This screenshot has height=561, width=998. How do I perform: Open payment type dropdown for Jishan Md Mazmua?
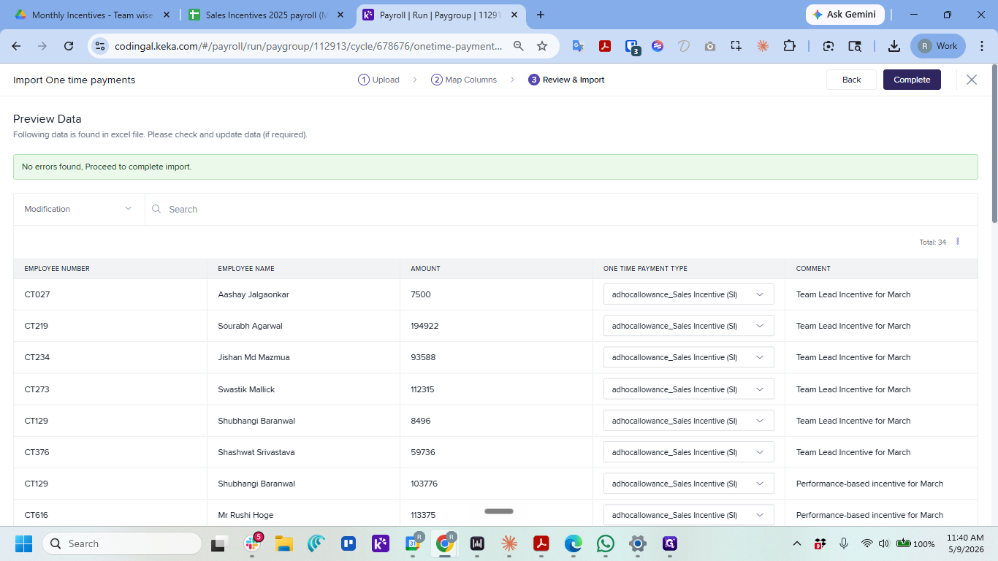click(x=688, y=357)
